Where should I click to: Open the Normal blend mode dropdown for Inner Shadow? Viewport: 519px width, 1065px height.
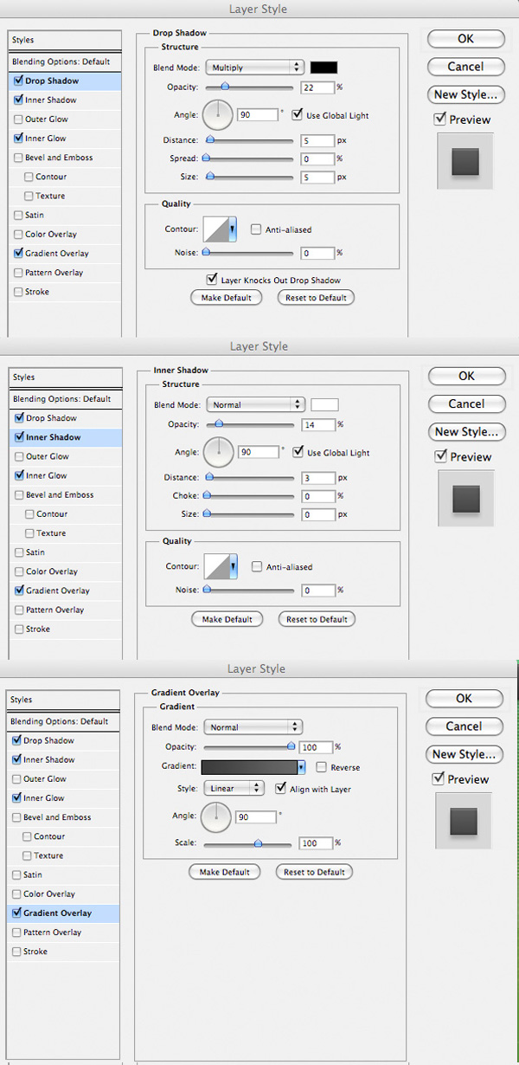254,404
